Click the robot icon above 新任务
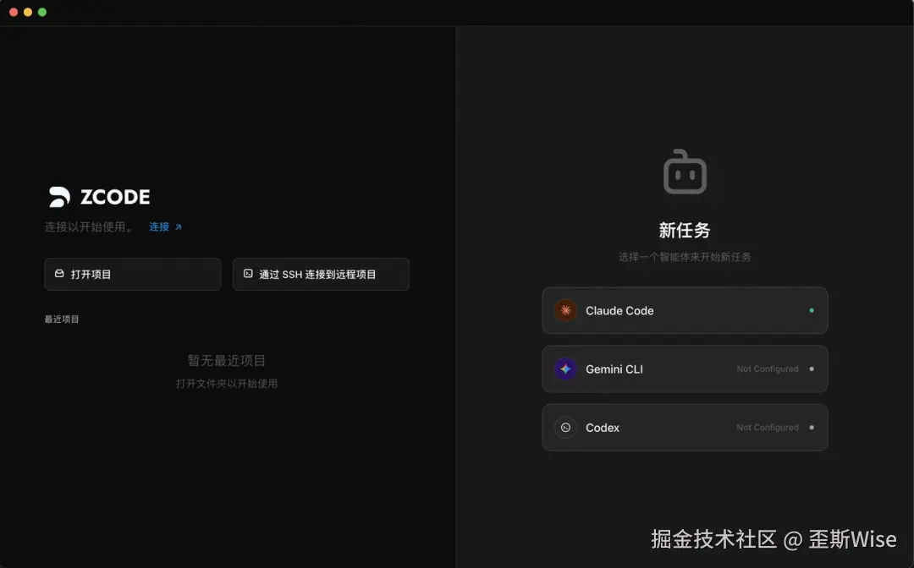Screen dimensions: 914x568 click(x=685, y=172)
